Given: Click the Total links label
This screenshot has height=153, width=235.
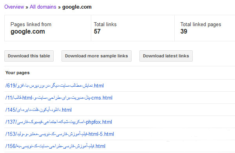Looking at the screenshot, I should point(105,24).
